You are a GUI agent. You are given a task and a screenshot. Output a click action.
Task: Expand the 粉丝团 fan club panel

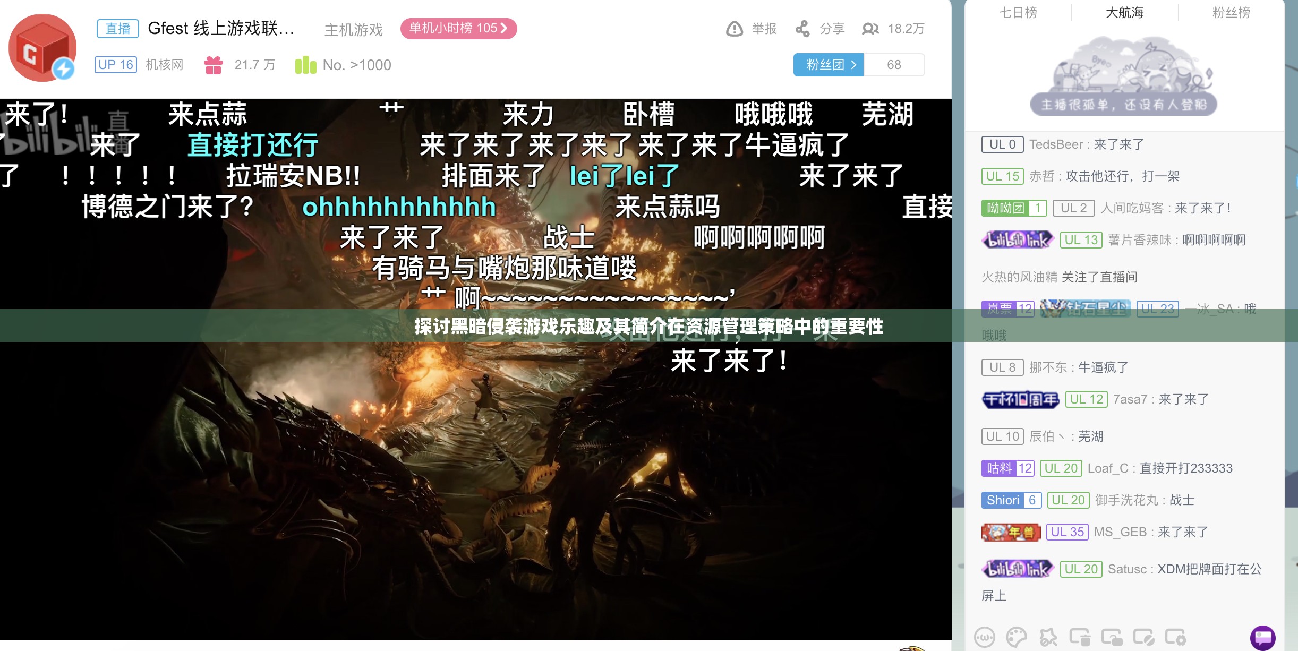coord(829,64)
